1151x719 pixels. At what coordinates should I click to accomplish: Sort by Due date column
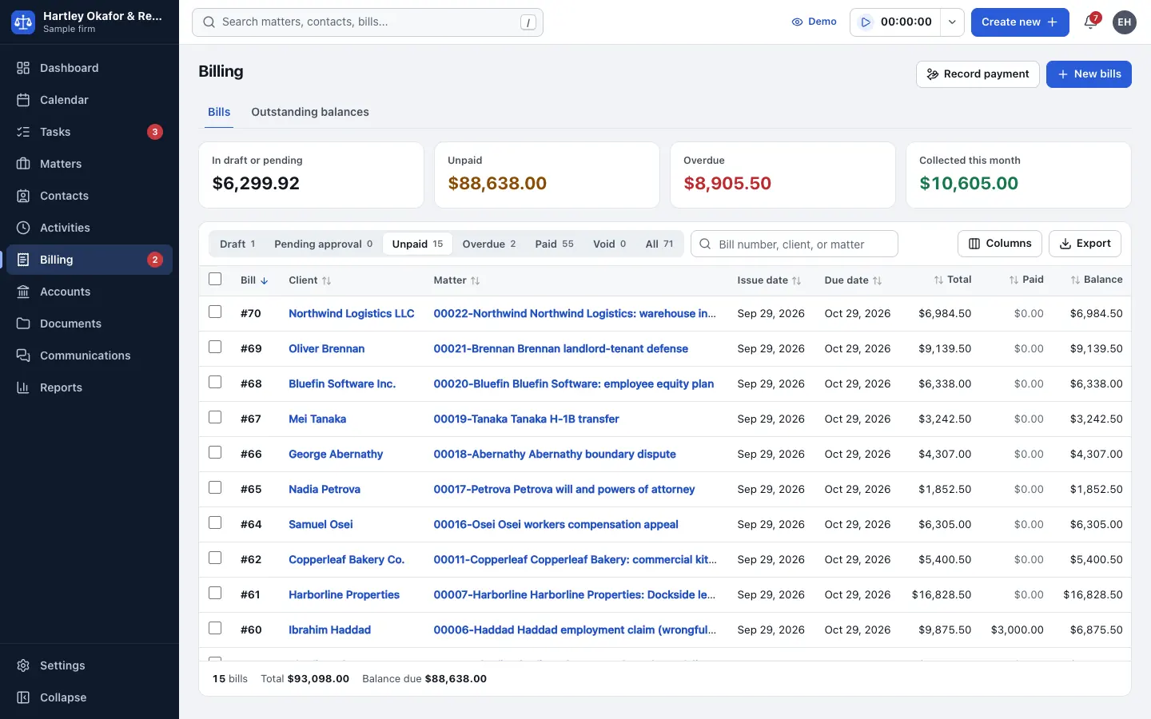pos(853,280)
